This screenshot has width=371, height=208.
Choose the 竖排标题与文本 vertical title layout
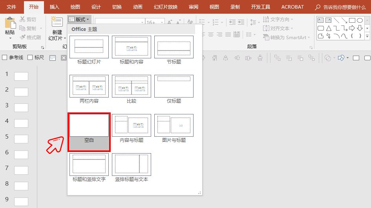pyautogui.click(x=131, y=168)
